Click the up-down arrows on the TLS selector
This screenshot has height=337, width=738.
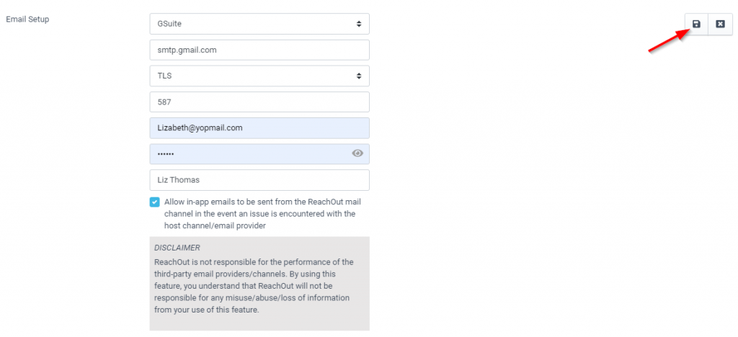coord(359,76)
